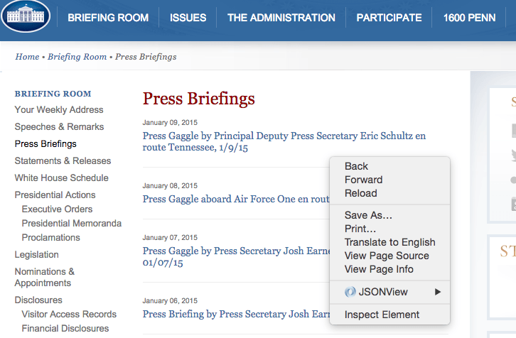Open the 1600 PENN navigation tab

point(469,18)
